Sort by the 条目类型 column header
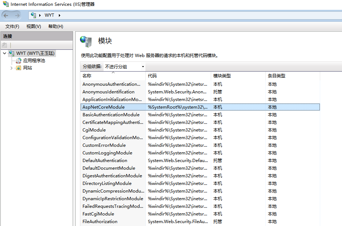This screenshot has height=226, width=342. click(x=293, y=76)
